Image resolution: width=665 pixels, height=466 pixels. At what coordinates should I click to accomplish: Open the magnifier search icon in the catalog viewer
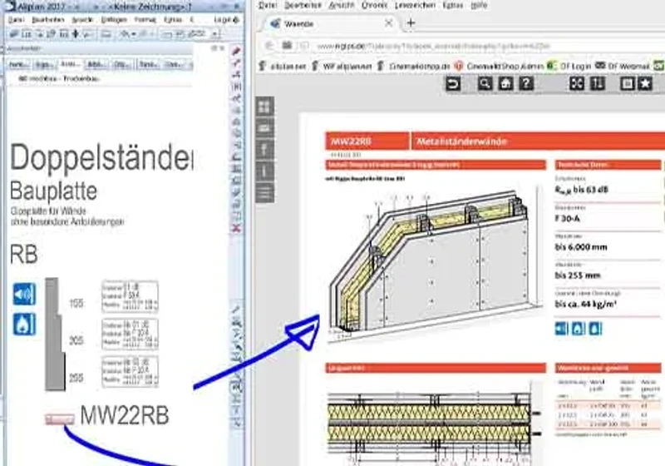click(x=485, y=83)
